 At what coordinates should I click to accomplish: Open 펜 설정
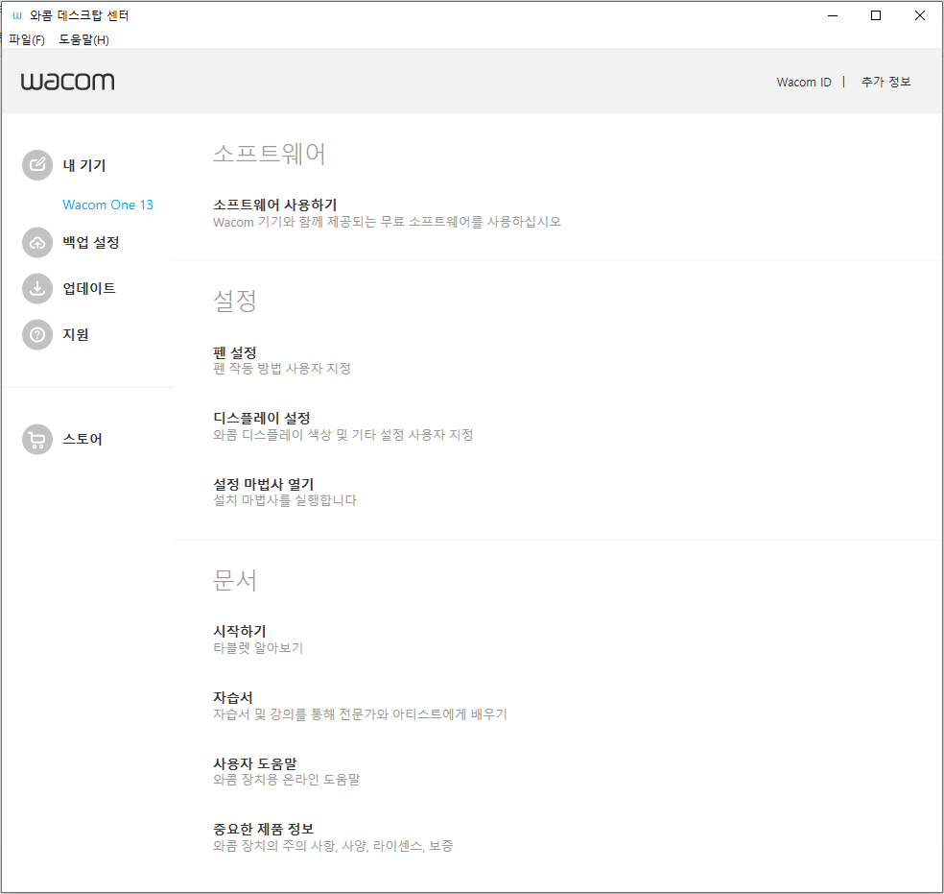235,352
